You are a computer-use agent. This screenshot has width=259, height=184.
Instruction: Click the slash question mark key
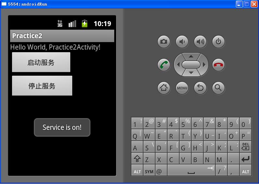(221, 170)
